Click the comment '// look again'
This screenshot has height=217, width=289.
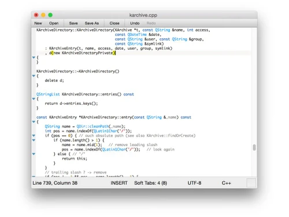pyautogui.click(x=161, y=149)
